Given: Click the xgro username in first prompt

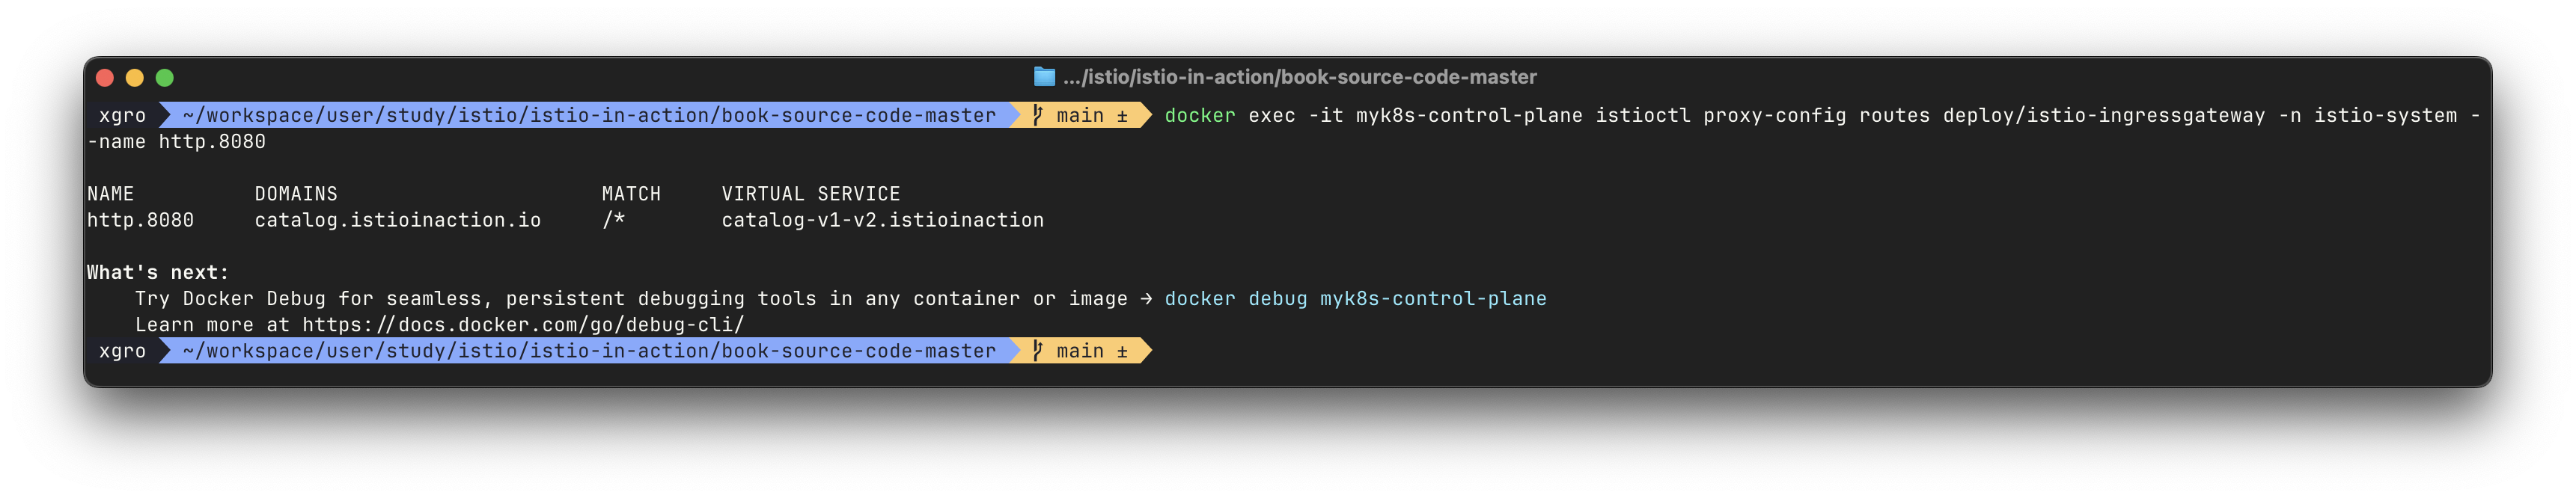Looking at the screenshot, I should tap(122, 115).
